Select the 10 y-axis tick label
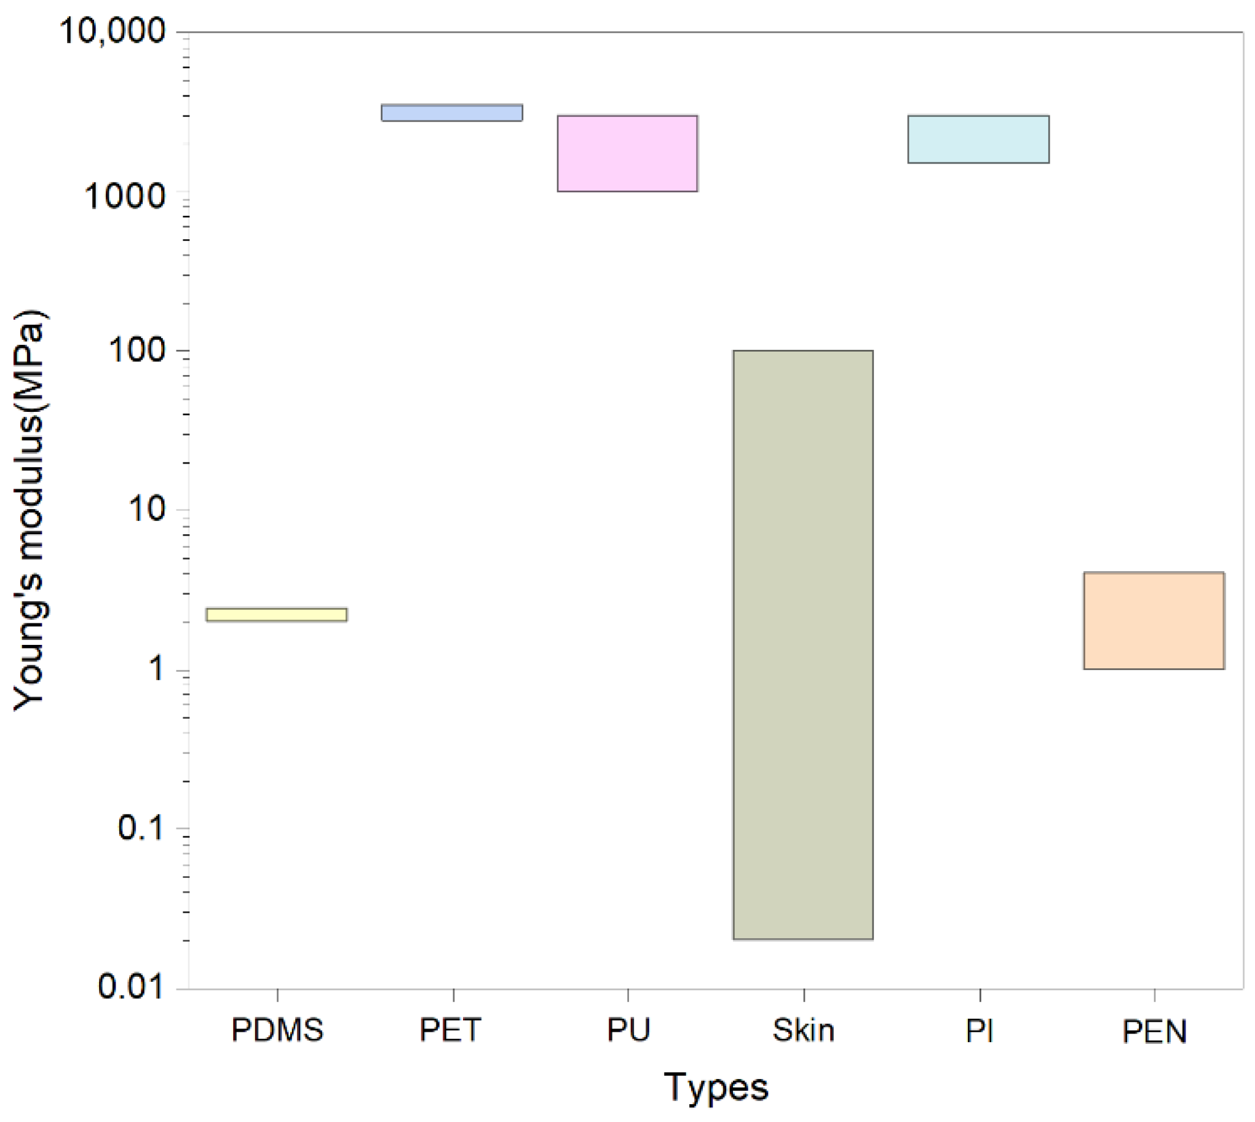Viewport: 1255px width, 1122px height. [x=148, y=508]
